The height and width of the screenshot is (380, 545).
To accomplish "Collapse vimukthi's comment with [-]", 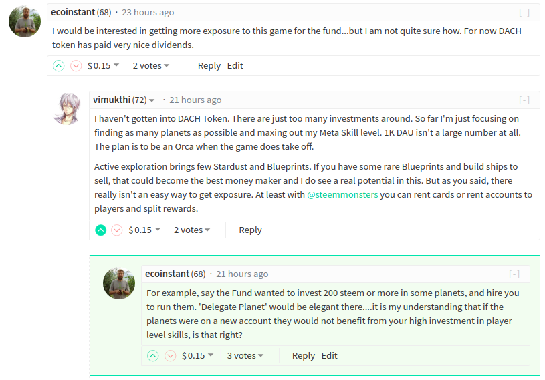I will point(524,100).
